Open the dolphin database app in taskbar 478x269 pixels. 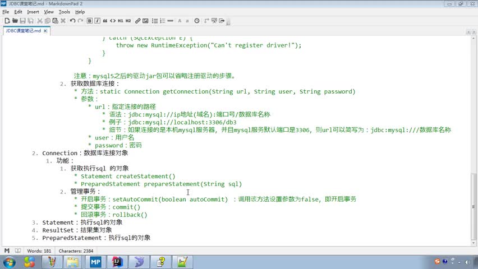click(x=139, y=262)
